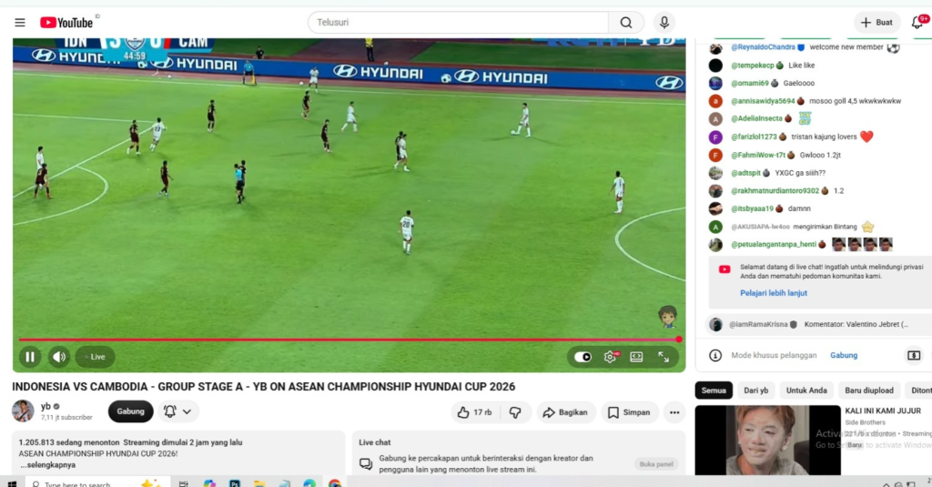Open pinned message by @iamRamaKrisna
The width and height of the screenshot is (932, 487).
click(818, 325)
